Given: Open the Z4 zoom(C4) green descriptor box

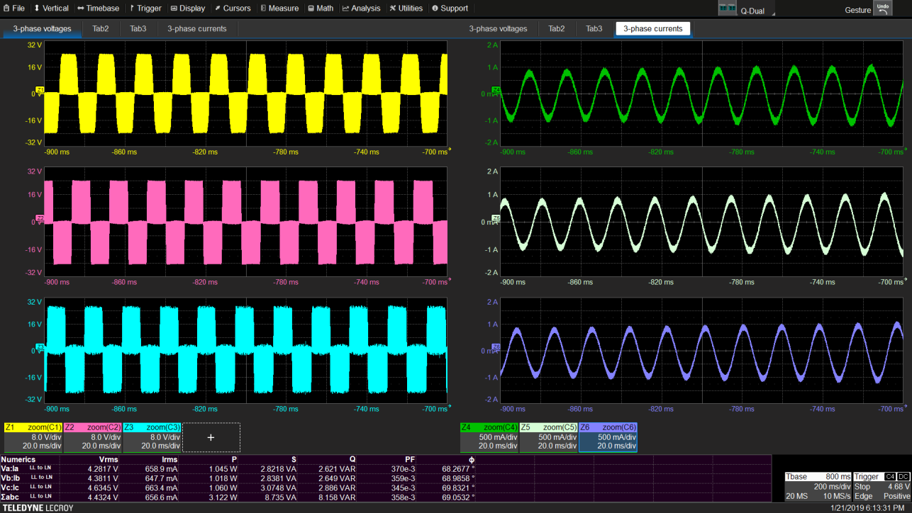Looking at the screenshot, I should point(489,437).
